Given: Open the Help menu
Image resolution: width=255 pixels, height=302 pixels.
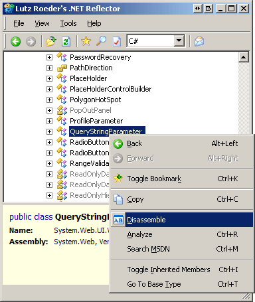Looking at the screenshot, I should click(x=94, y=23).
